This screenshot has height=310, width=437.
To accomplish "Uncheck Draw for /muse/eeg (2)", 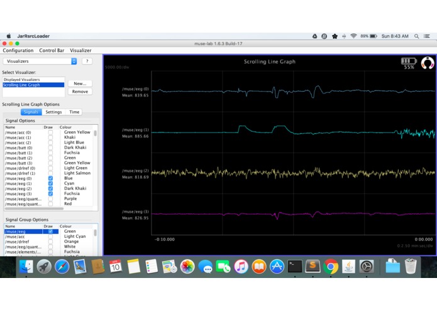I will (50, 188).
